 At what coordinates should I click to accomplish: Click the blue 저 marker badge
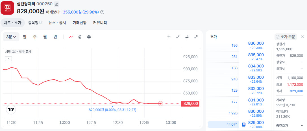pyautogui.click(x=243, y=124)
